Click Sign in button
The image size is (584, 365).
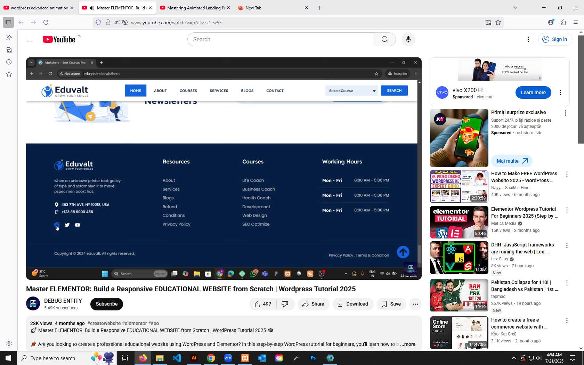pyautogui.click(x=555, y=39)
